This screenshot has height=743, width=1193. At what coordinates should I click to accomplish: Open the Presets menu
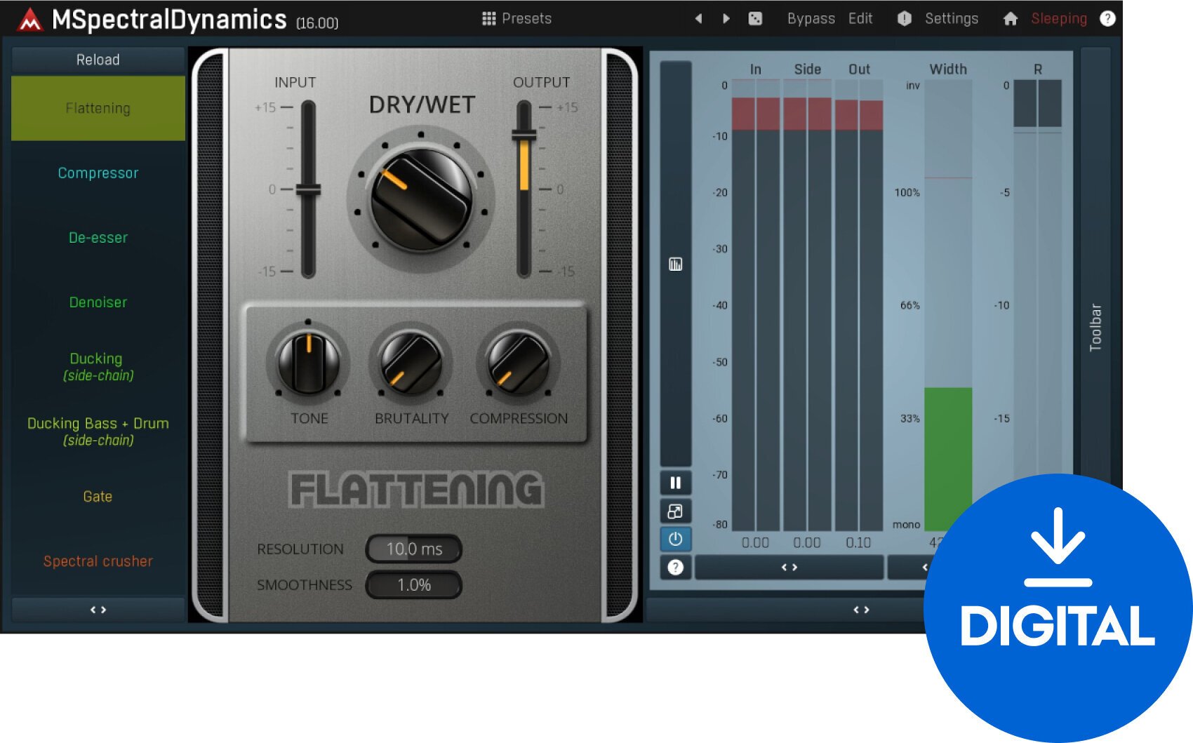pyautogui.click(x=517, y=19)
